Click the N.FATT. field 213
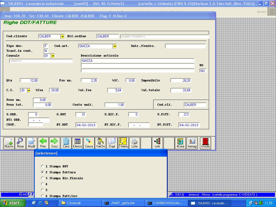 [x=184, y=114]
